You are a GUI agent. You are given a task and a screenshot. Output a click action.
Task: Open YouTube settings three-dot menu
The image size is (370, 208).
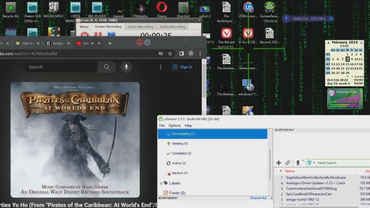(161, 67)
